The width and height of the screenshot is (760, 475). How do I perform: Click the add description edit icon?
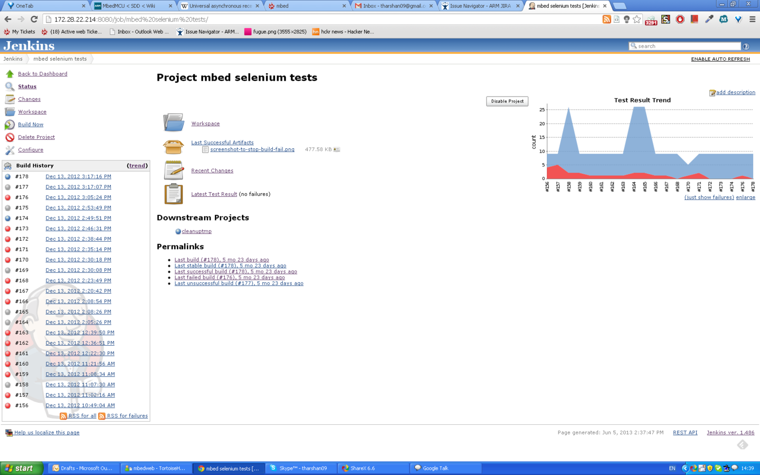pos(712,93)
